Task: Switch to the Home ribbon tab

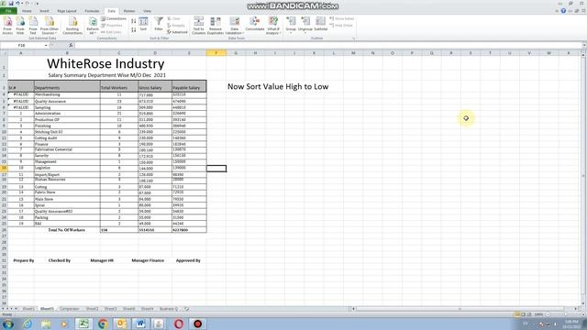Action: coord(27,11)
